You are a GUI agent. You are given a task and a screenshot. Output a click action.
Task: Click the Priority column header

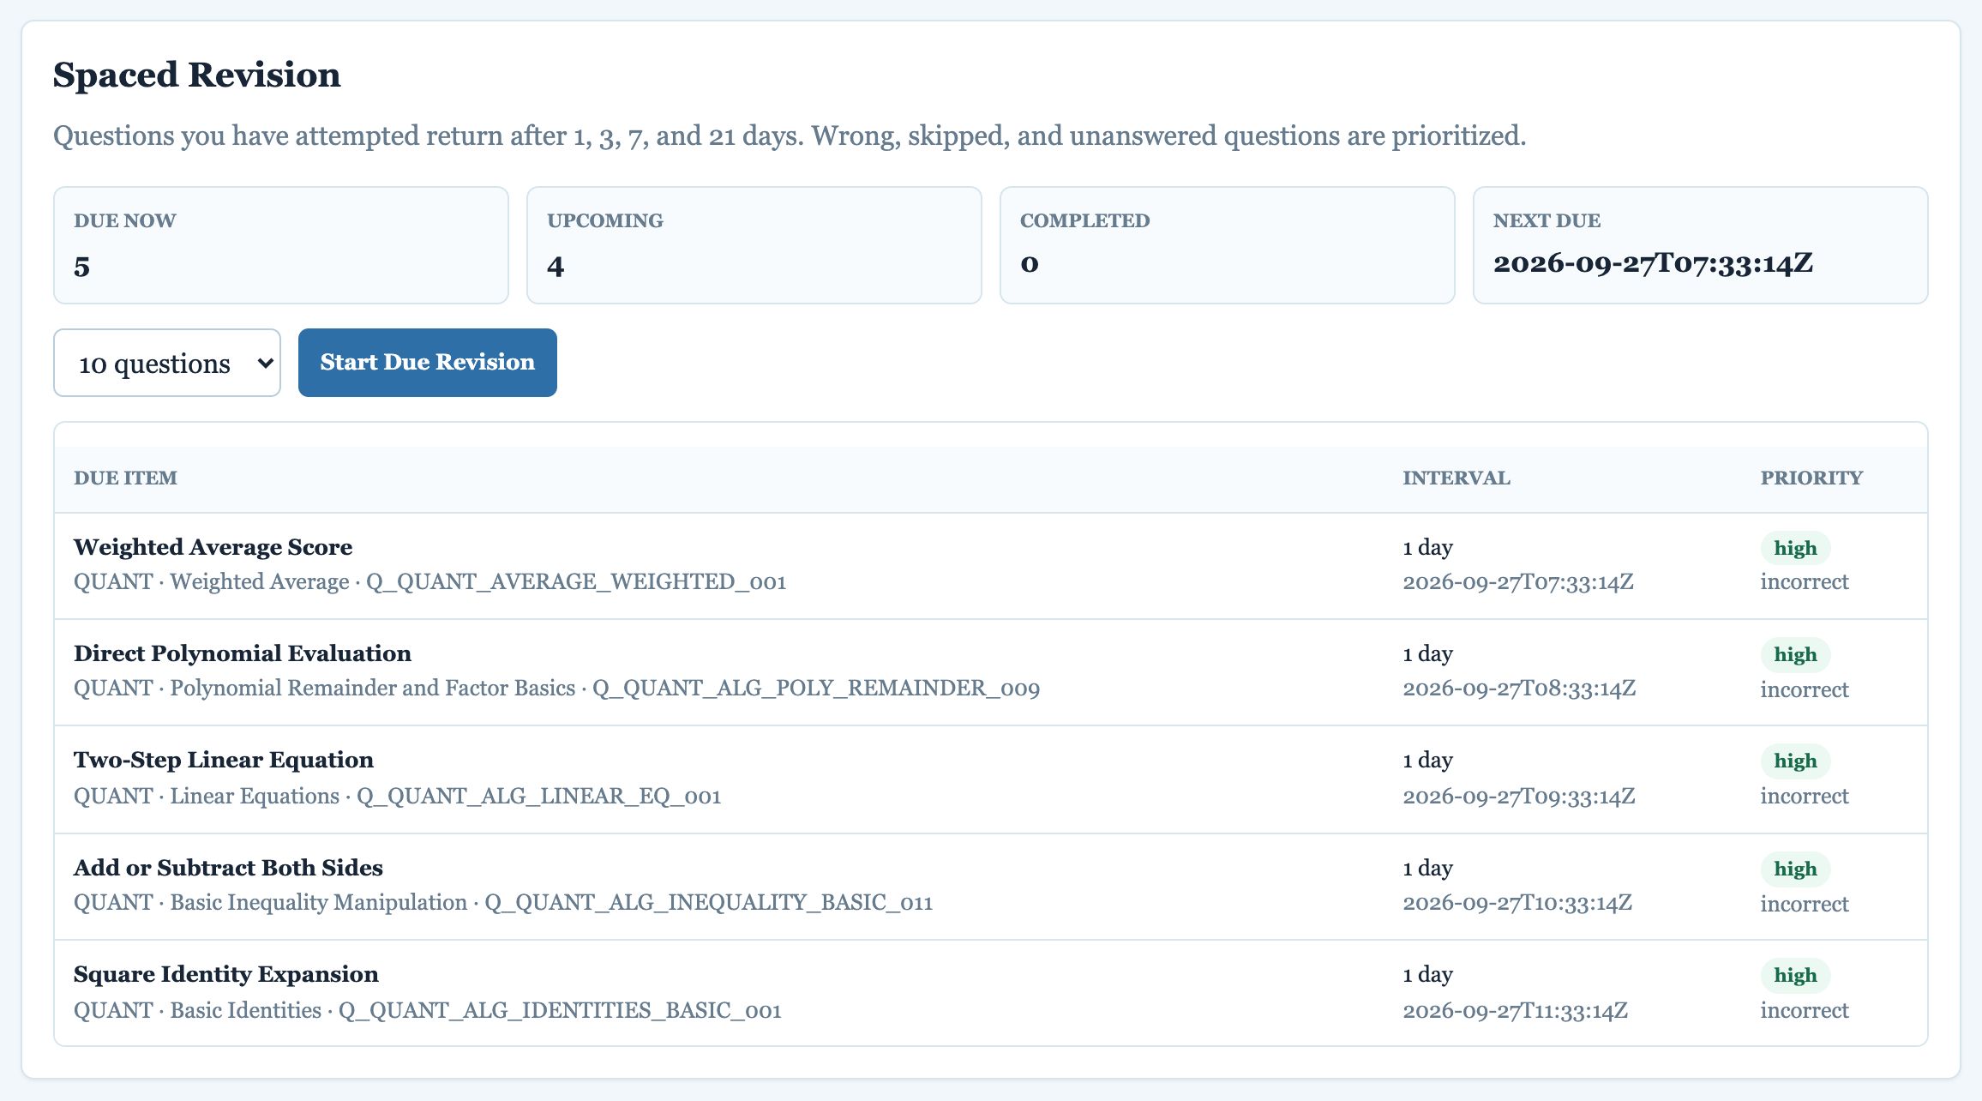(x=1812, y=478)
